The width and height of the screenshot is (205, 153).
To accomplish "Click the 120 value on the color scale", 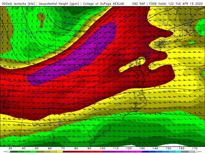I will coord(129,148).
